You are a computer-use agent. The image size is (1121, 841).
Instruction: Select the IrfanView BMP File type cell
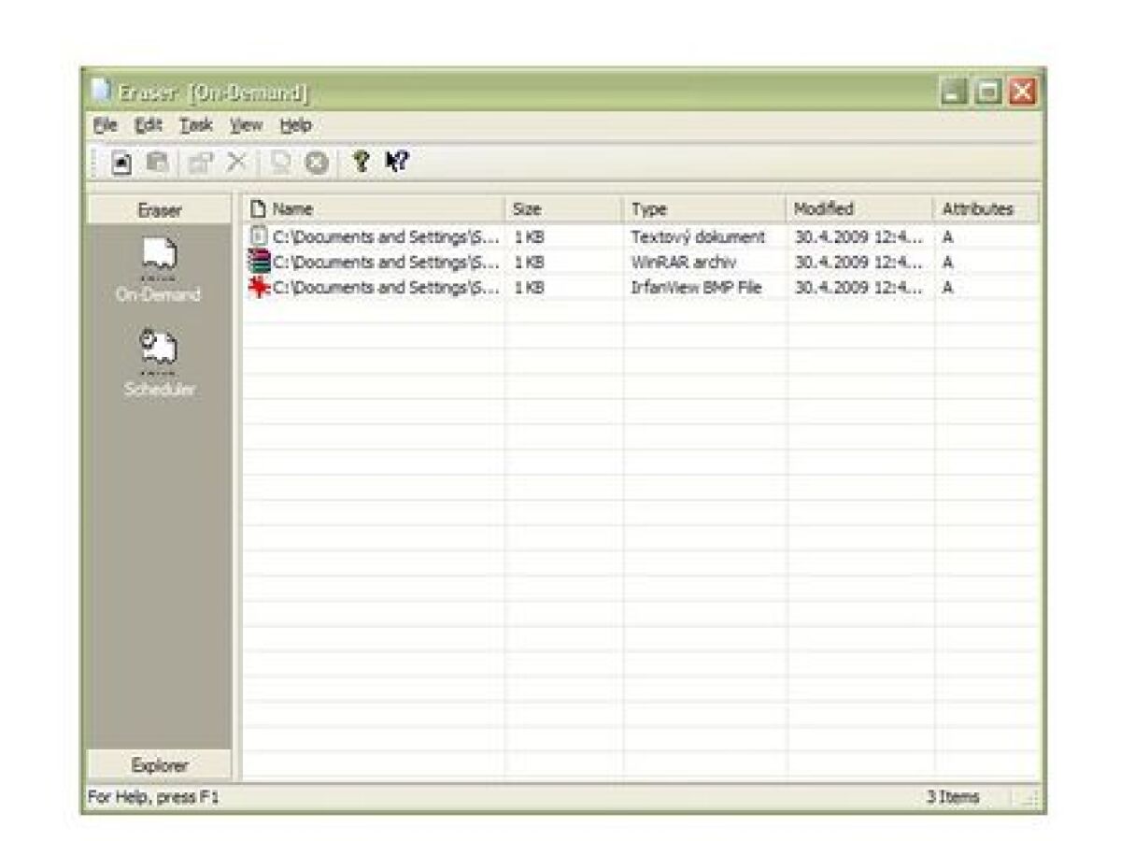(696, 288)
